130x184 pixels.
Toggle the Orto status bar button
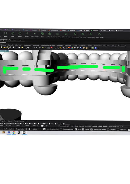[x=72, y=126]
